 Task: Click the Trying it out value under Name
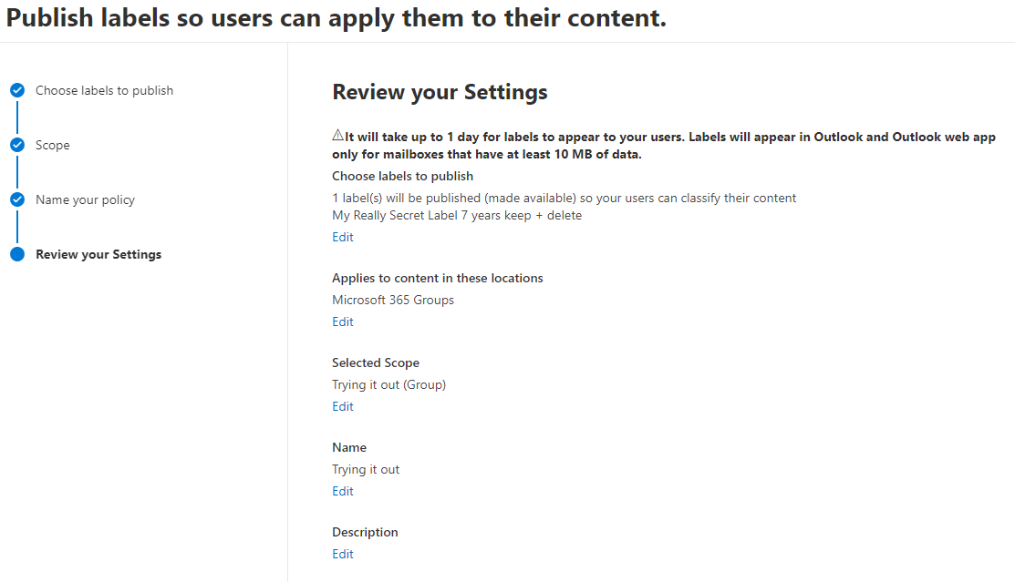366,469
